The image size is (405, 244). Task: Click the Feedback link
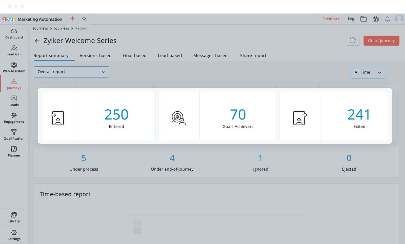coord(331,19)
